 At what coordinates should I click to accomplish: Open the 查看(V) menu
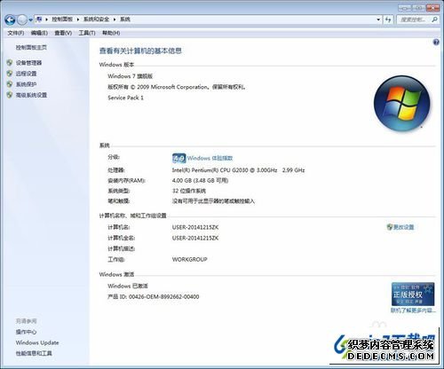click(63, 33)
